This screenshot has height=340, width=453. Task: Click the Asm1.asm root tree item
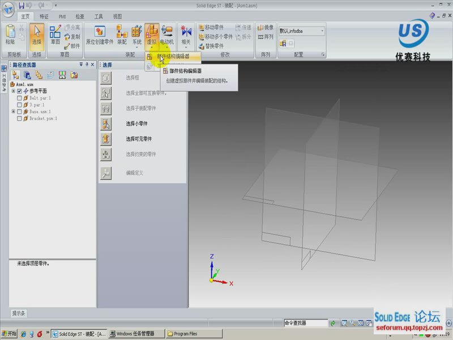(22, 84)
